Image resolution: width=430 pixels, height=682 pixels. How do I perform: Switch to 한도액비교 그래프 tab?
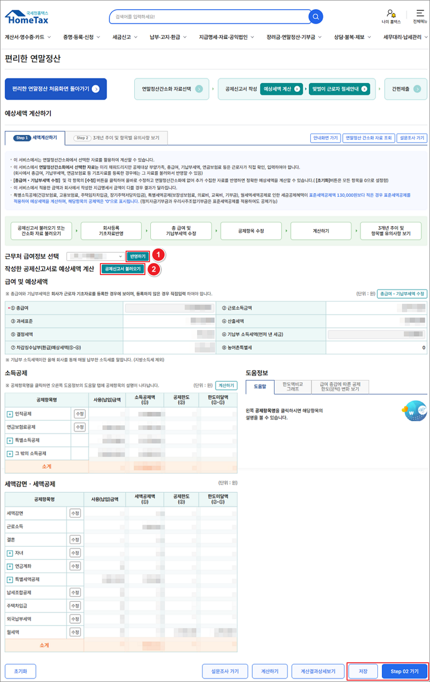coord(293,387)
